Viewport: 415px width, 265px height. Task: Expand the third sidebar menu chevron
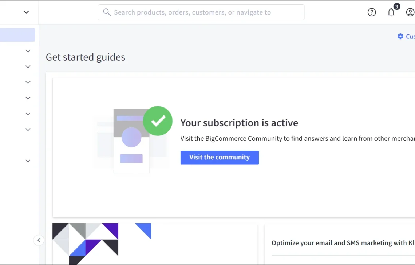pos(28,82)
